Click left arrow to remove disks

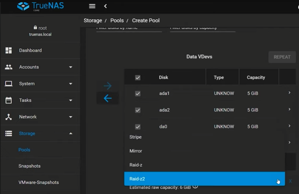point(108,98)
